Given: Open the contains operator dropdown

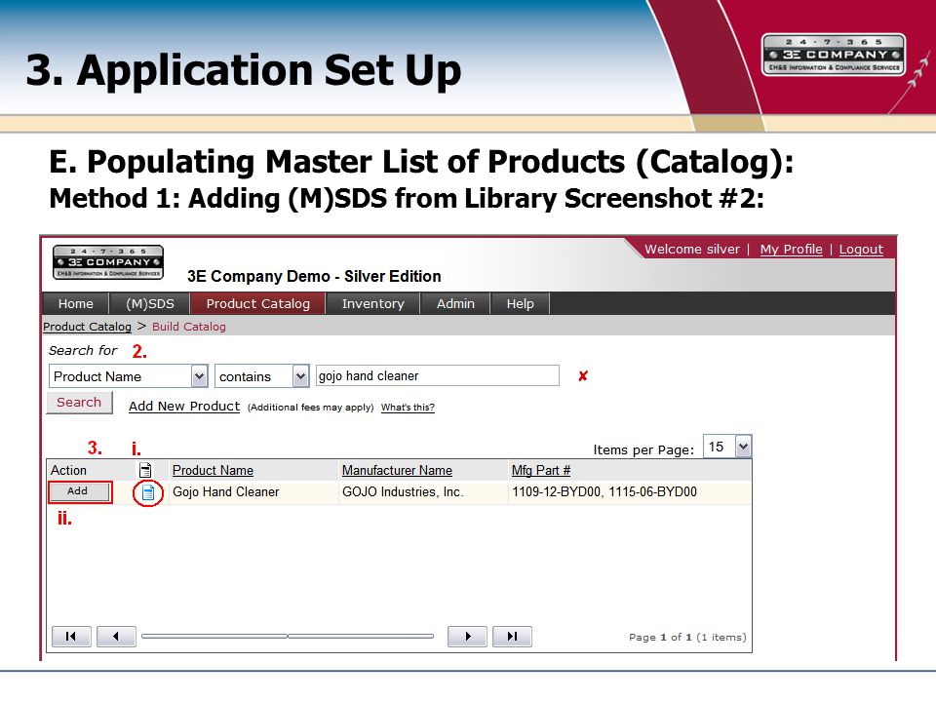Looking at the screenshot, I should click(301, 376).
